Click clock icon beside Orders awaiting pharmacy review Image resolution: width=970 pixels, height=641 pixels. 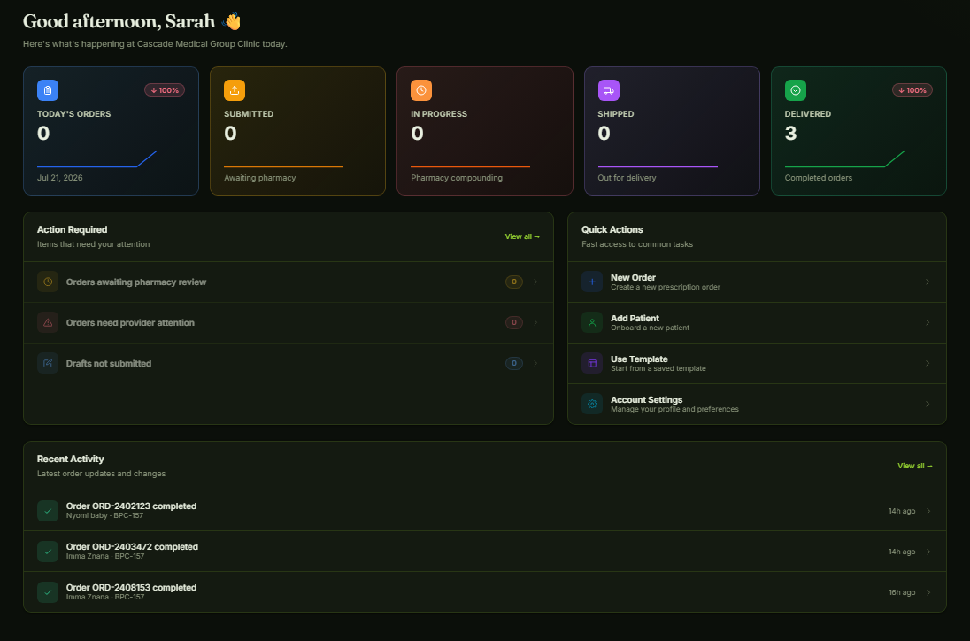point(48,282)
